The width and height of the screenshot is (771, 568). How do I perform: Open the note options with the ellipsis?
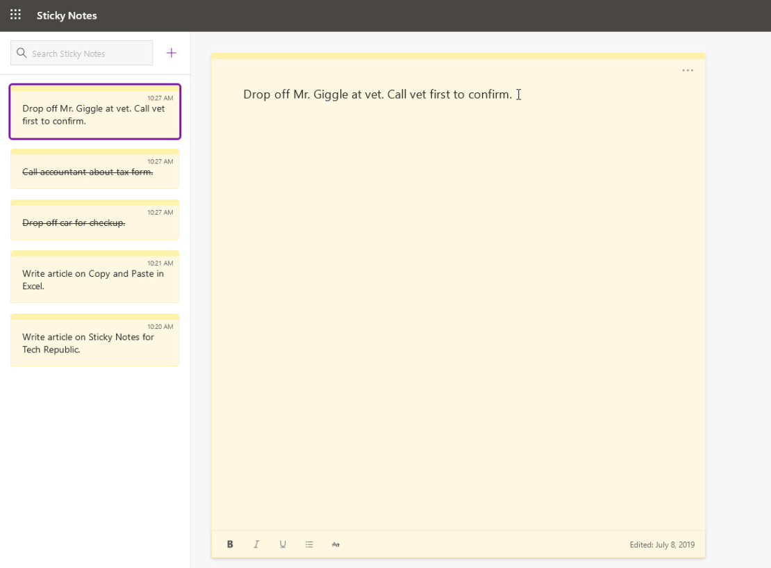pyautogui.click(x=688, y=70)
